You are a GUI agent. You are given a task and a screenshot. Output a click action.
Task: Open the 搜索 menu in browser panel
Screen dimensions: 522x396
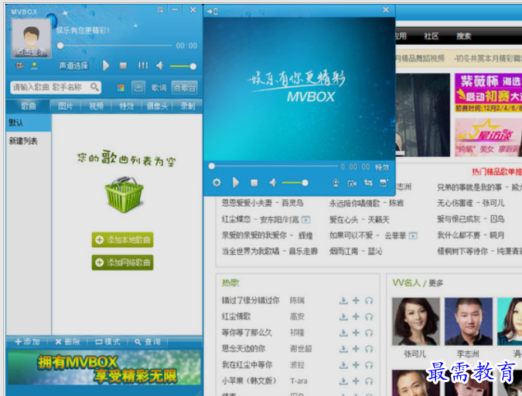(x=463, y=36)
